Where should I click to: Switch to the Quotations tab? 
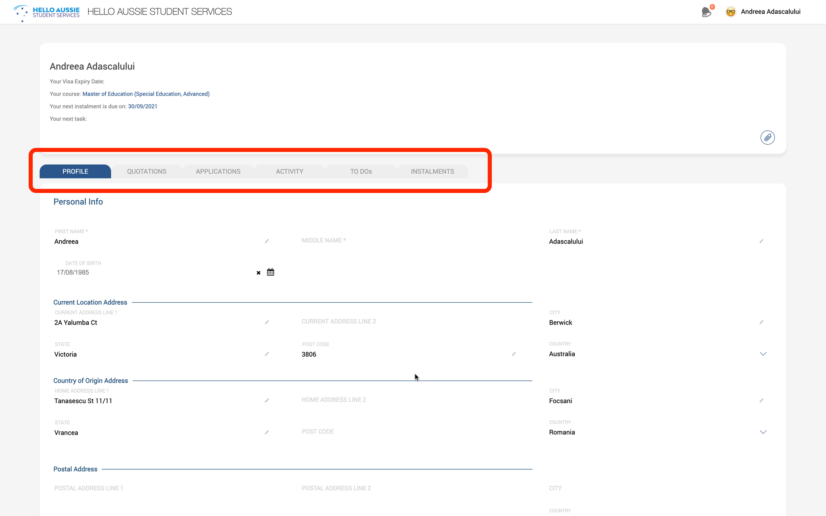tap(146, 171)
